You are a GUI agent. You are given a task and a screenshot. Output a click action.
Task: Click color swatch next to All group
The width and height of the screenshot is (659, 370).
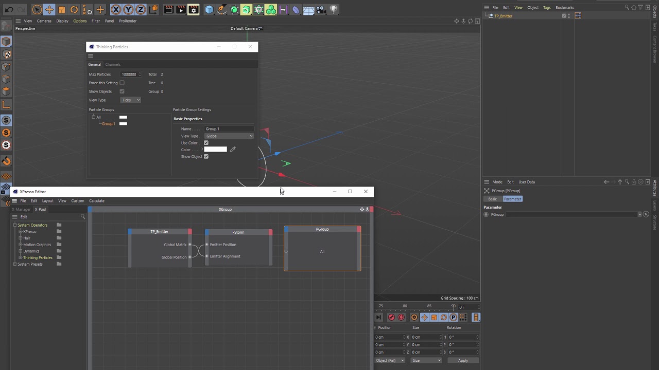(x=123, y=117)
